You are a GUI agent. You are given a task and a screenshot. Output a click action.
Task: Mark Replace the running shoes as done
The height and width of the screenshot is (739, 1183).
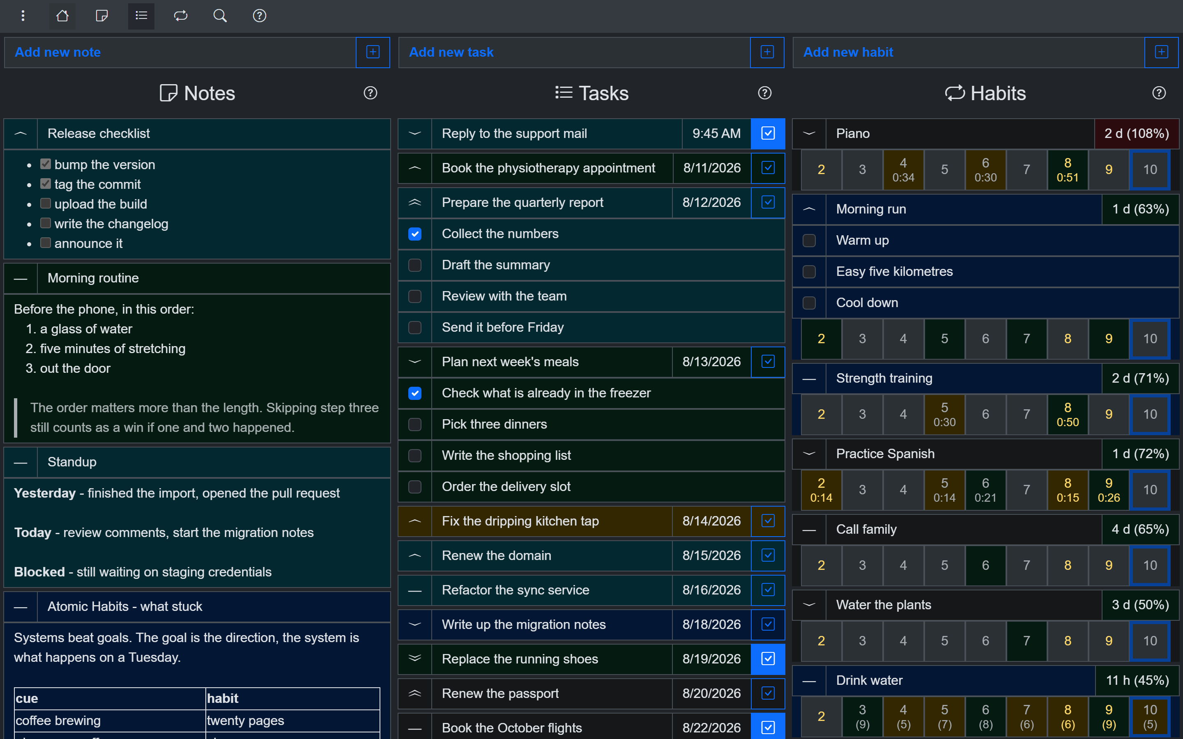coord(768,659)
